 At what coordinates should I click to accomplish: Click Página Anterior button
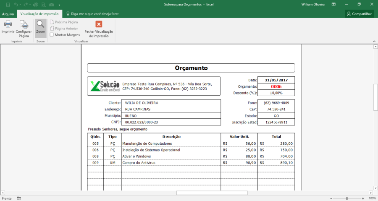(64, 29)
